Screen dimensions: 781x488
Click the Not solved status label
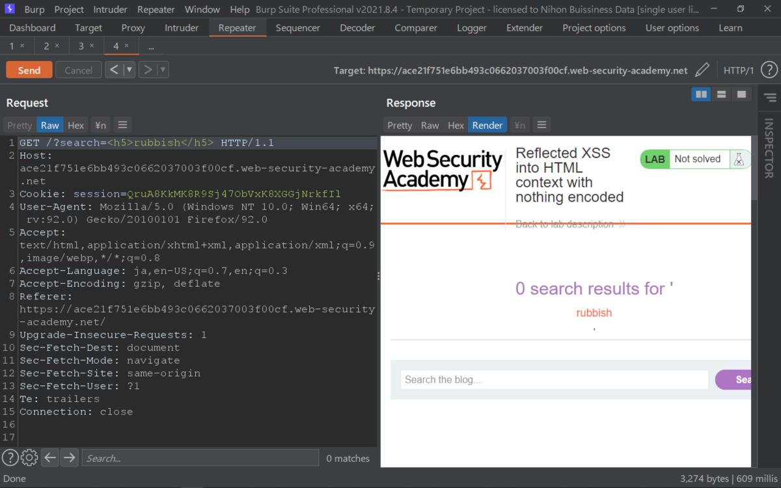(x=698, y=159)
